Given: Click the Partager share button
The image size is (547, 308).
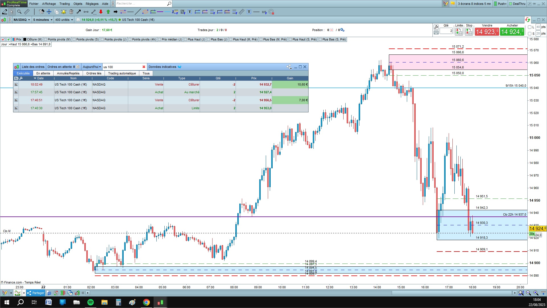Looking at the screenshot, I should pyautogui.click(x=36, y=293).
